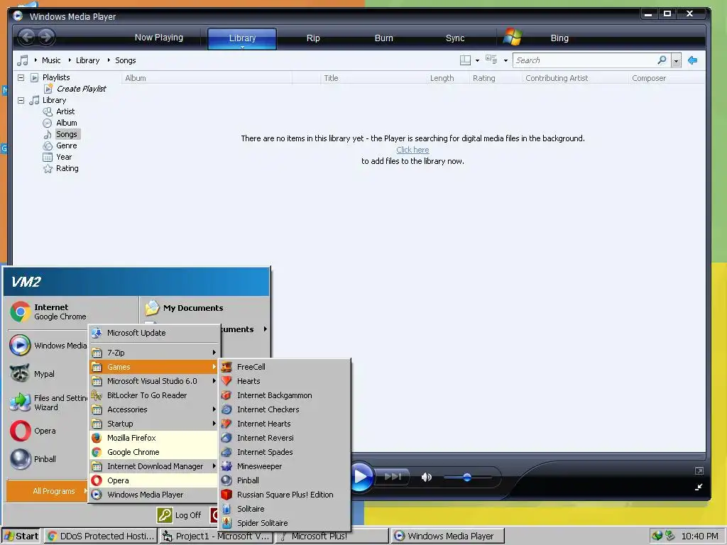This screenshot has width=727, height=545.
Task: Go back with the Media Player back arrow
Action: point(27,37)
